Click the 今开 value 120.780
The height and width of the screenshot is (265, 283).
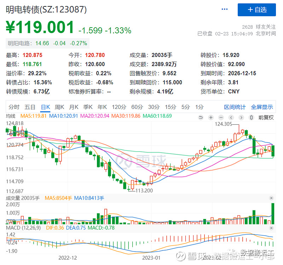[95, 55]
